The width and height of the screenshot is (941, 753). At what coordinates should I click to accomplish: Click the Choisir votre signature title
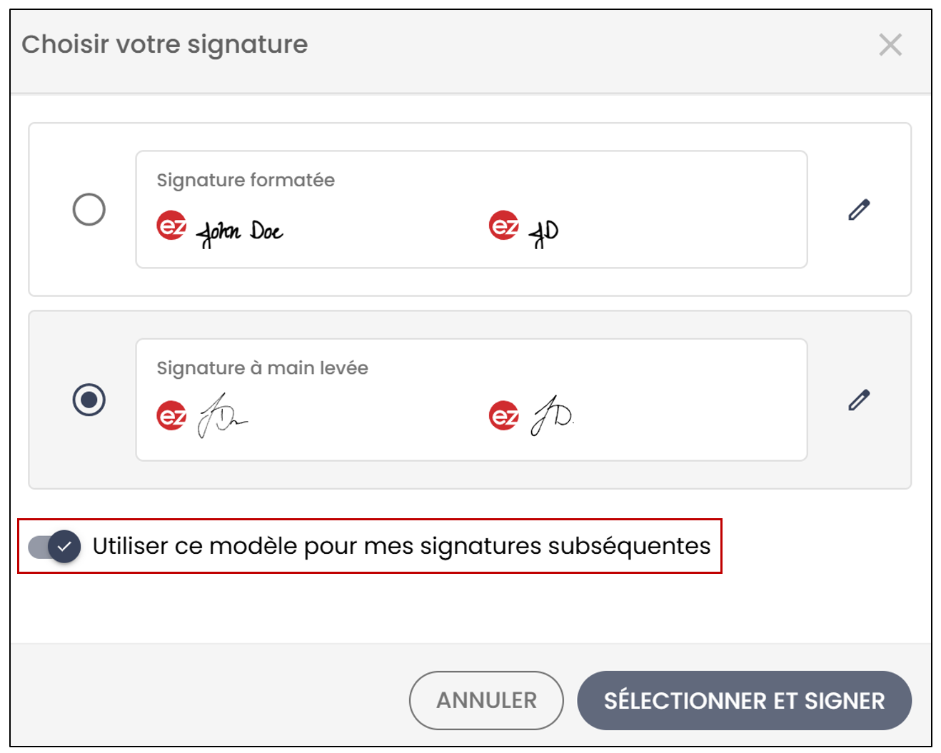tap(165, 44)
